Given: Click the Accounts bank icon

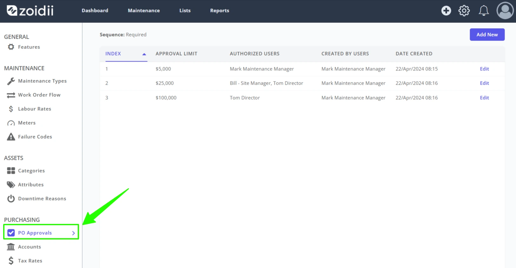Looking at the screenshot, I should point(11,247).
